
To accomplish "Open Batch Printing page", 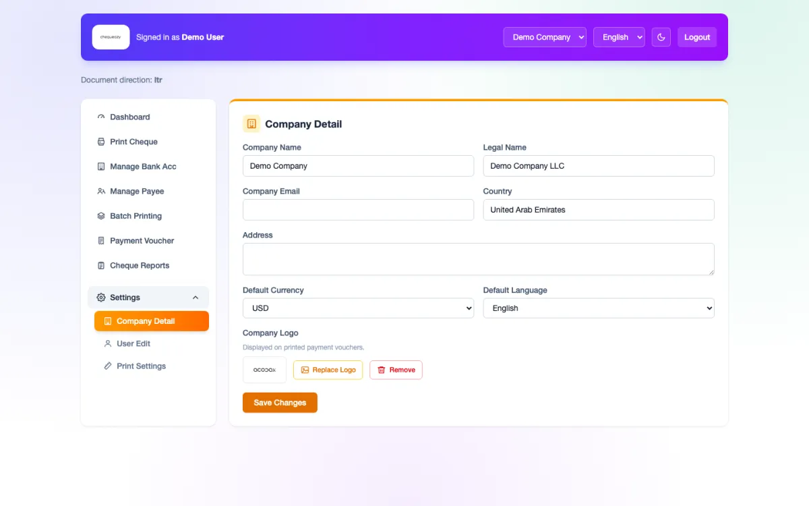I will tap(148, 216).
